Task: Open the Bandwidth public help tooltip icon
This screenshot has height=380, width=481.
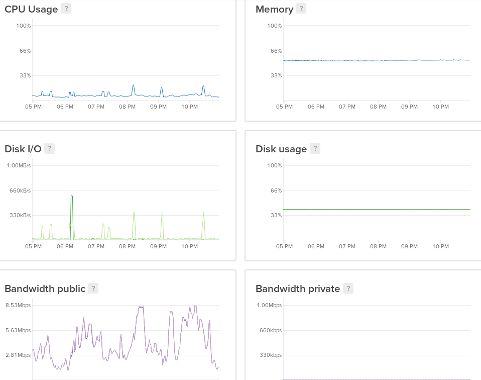Action: [x=93, y=288]
